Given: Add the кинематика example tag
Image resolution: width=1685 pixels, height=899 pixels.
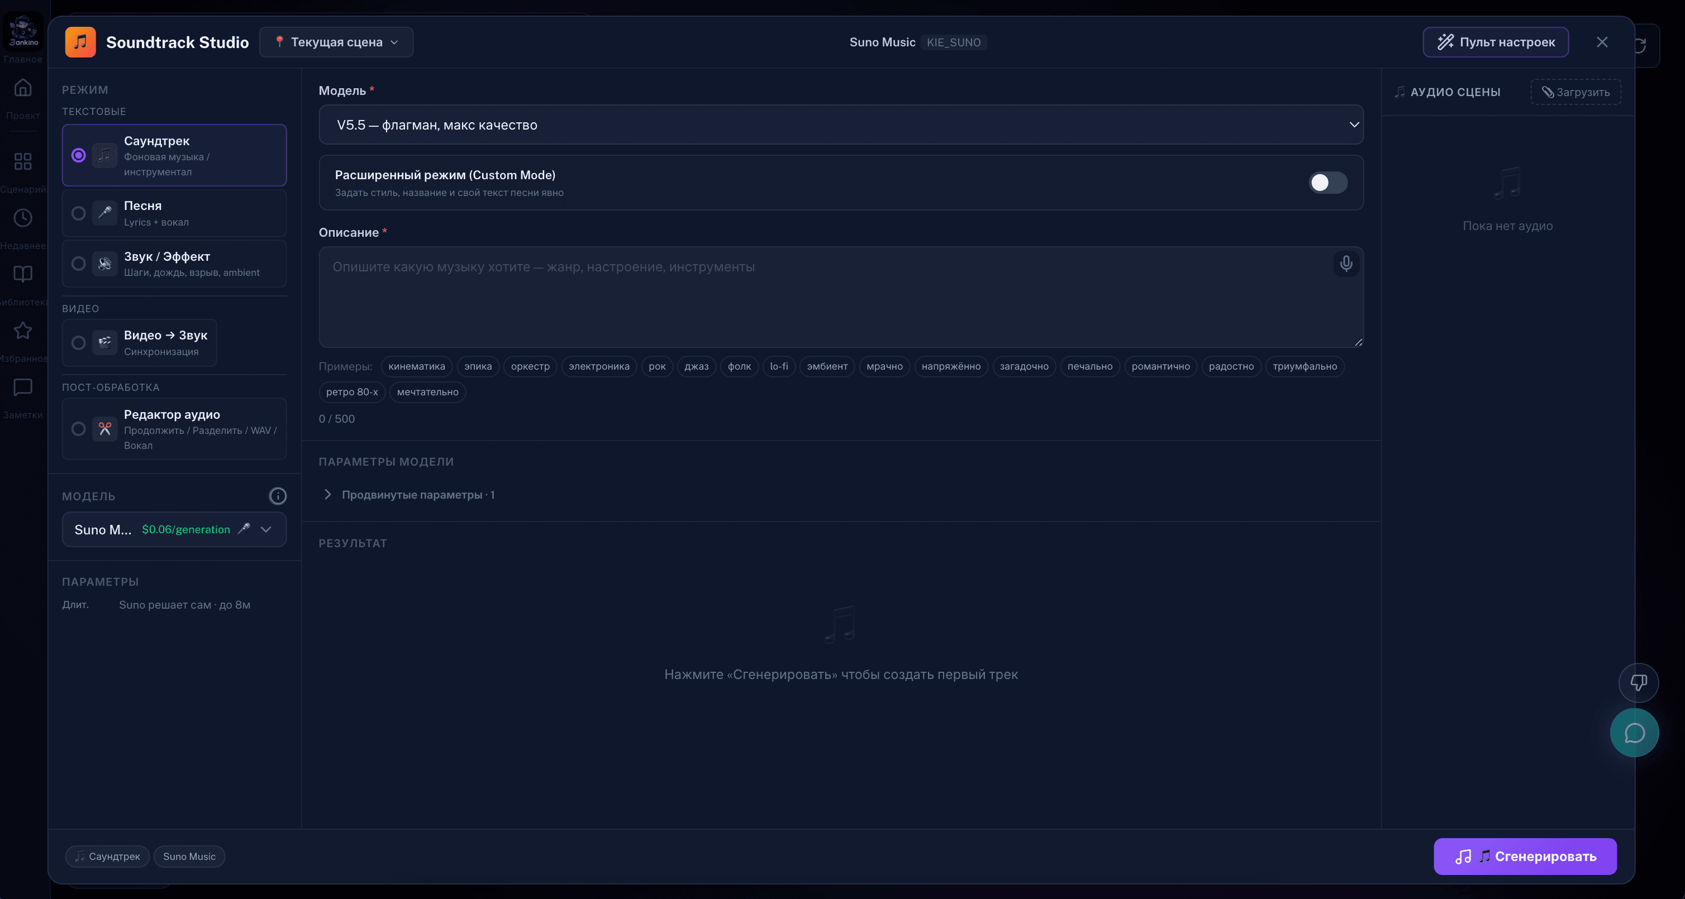Looking at the screenshot, I should [416, 366].
